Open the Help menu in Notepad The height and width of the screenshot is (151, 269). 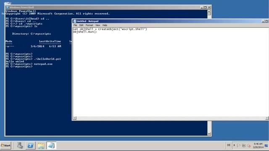[105, 25]
